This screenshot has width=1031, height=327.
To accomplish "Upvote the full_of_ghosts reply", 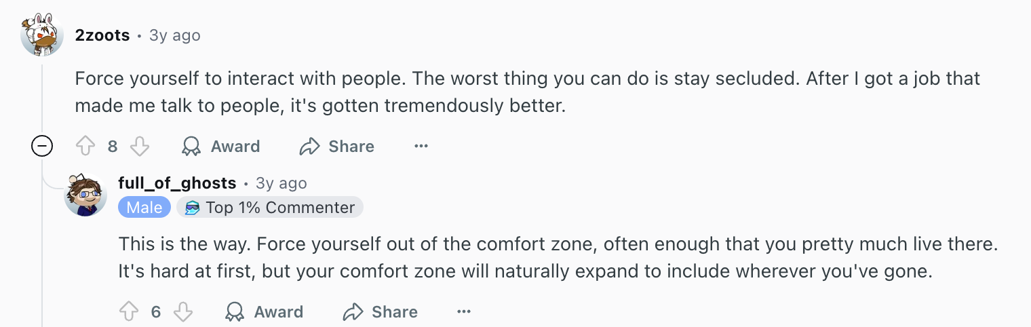I will [x=129, y=312].
